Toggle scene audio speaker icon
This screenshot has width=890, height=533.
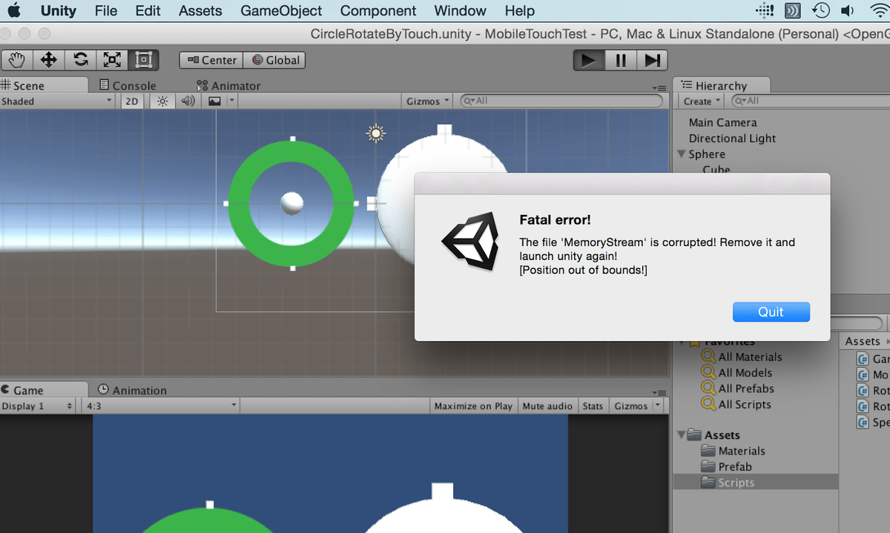[x=188, y=102]
